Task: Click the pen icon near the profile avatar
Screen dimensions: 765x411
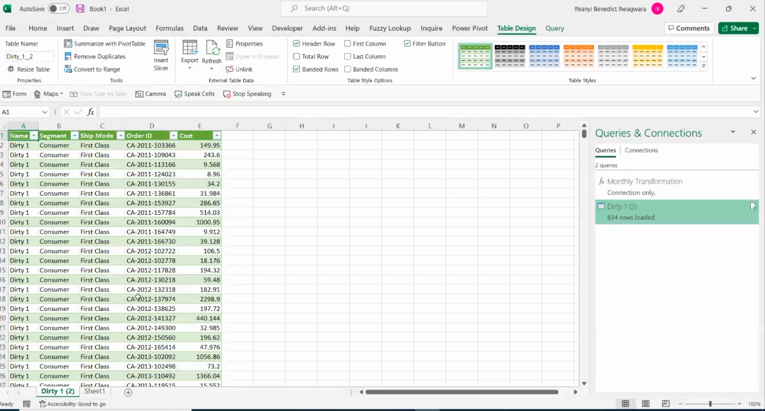Action: (681, 9)
